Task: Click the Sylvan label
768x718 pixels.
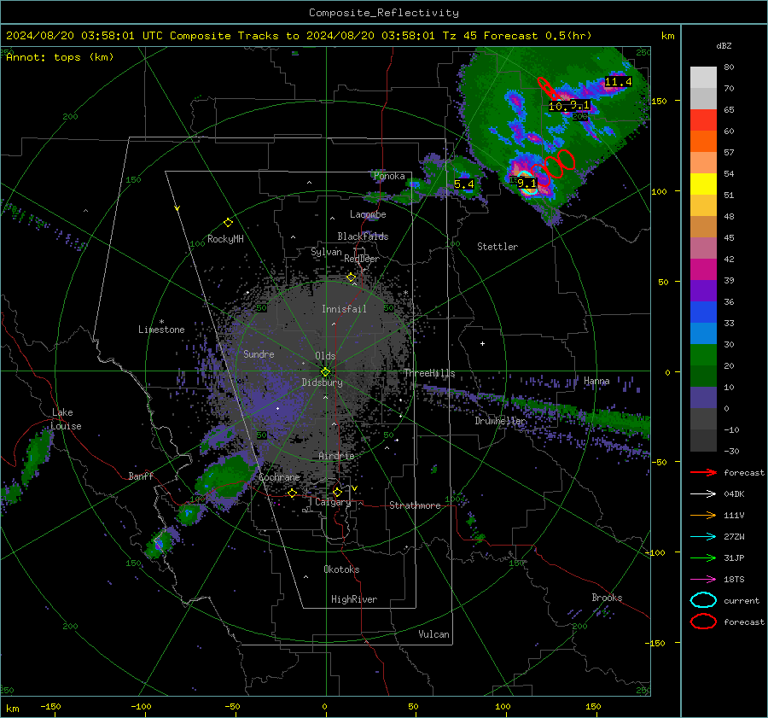Action: (326, 252)
